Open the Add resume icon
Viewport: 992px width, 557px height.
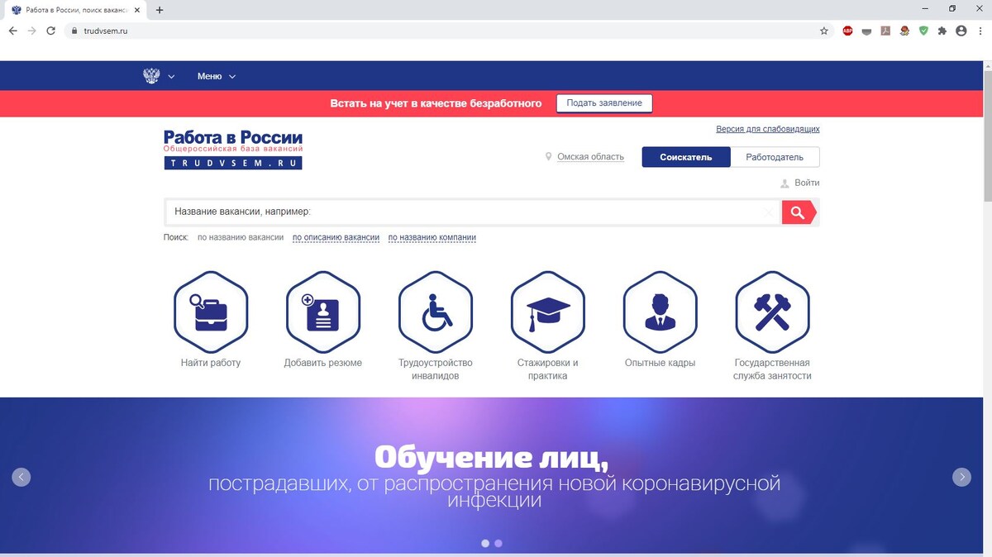pos(323,312)
